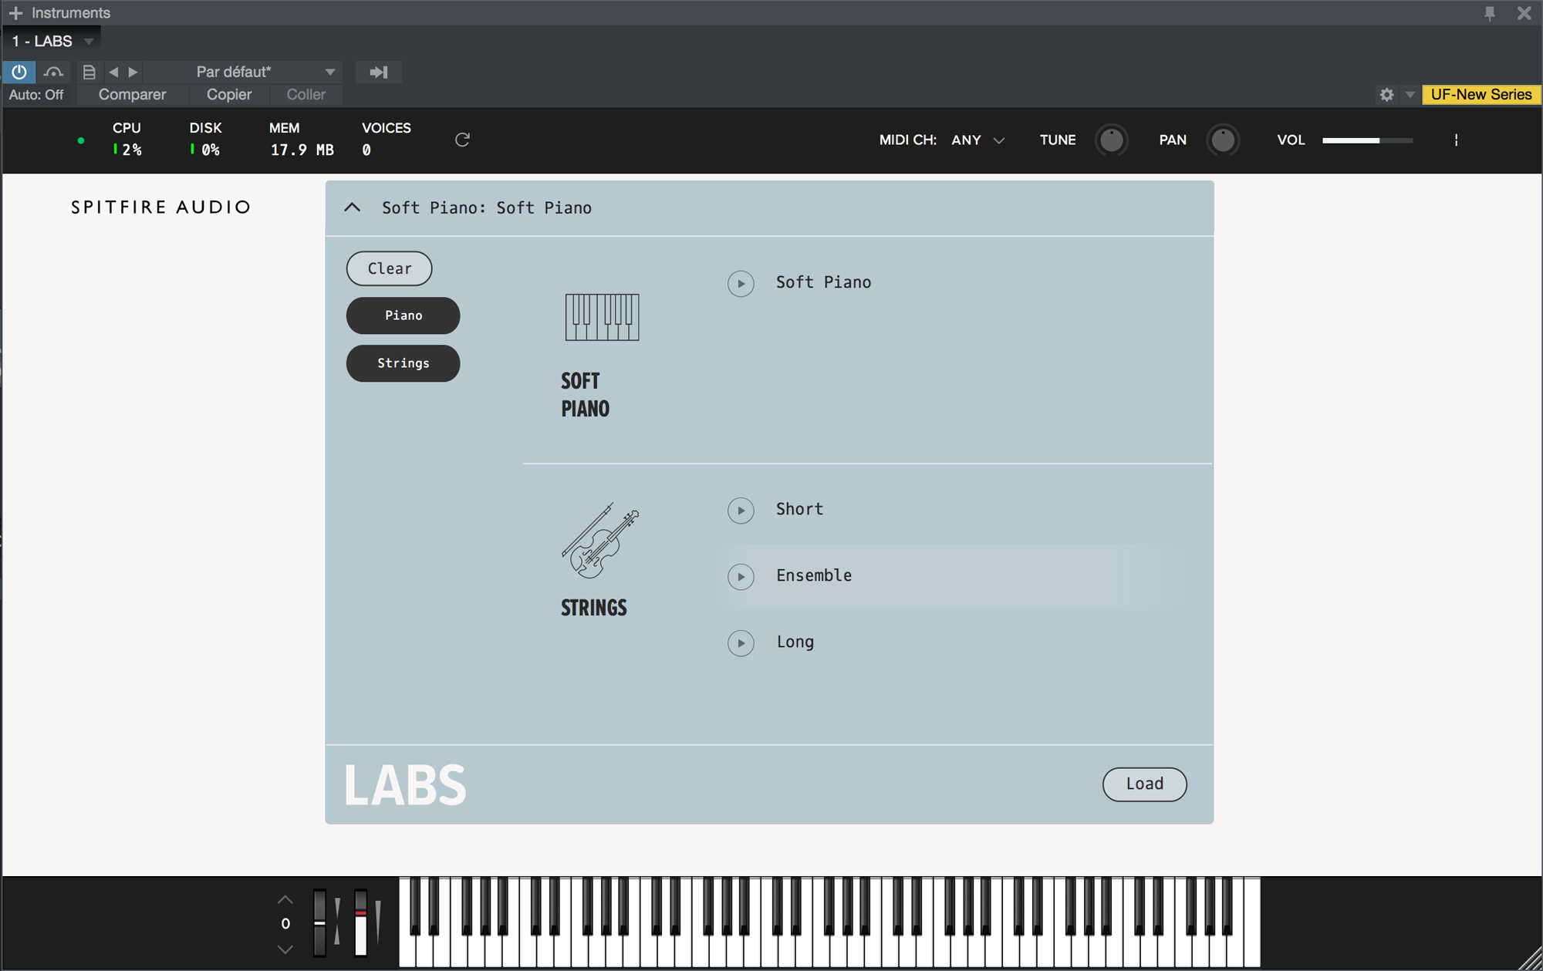Screen dimensions: 1543x971
Task: Click the voices refresh icon
Action: click(462, 140)
